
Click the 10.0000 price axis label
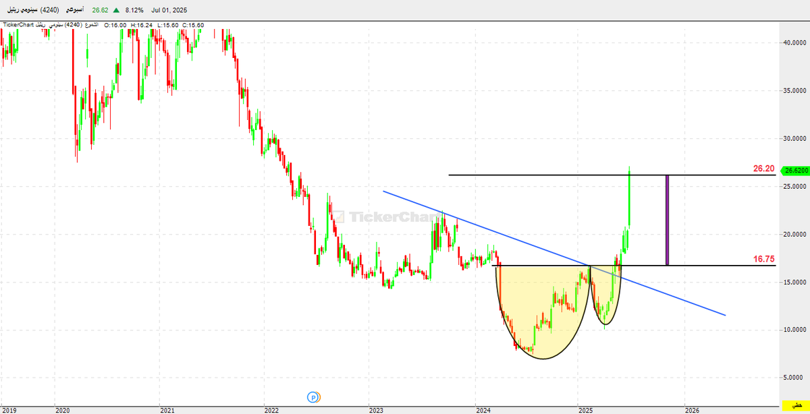pyautogui.click(x=794, y=330)
